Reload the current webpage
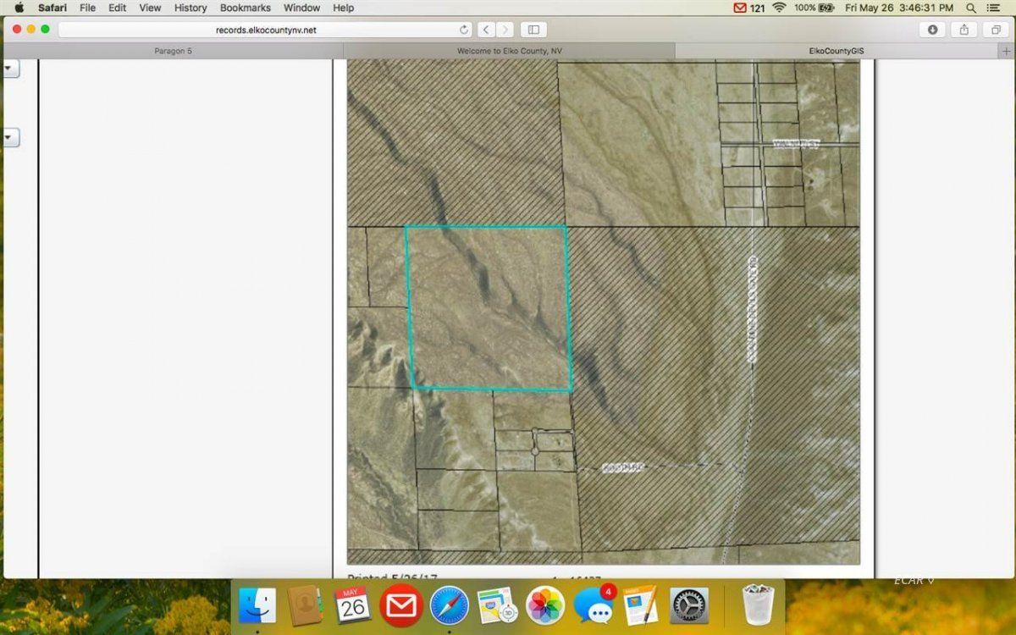The image size is (1016, 635). click(464, 30)
